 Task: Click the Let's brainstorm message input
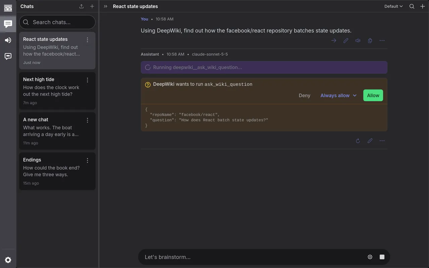click(x=253, y=257)
